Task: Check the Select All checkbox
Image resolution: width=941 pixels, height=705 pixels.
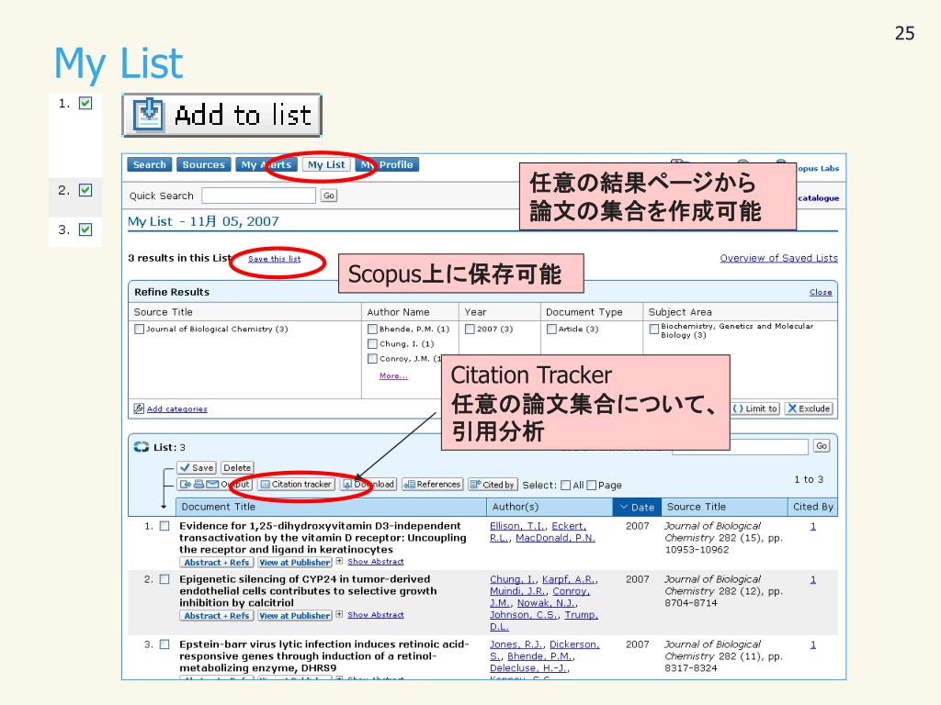Action: [565, 485]
